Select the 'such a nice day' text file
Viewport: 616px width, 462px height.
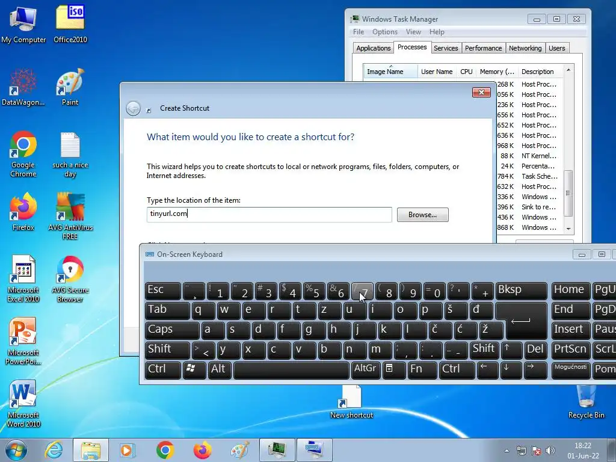pos(70,154)
